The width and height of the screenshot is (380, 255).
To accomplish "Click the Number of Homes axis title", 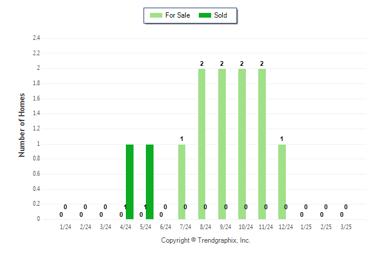I will click(22, 125).
